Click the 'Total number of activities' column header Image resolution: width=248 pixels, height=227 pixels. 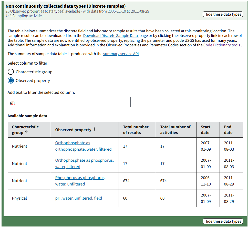click(176, 130)
